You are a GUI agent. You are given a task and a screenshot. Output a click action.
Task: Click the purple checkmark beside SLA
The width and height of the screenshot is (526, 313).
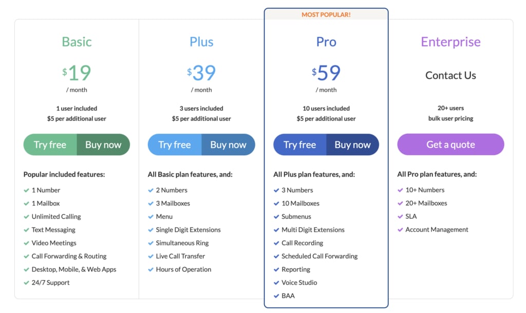tap(400, 216)
